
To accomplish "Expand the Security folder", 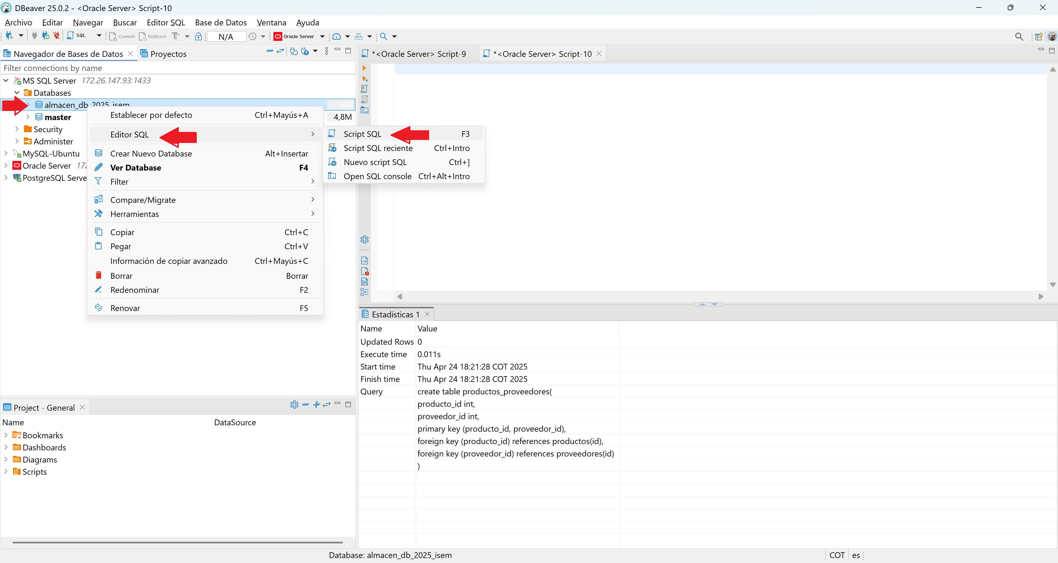I will click(x=17, y=129).
